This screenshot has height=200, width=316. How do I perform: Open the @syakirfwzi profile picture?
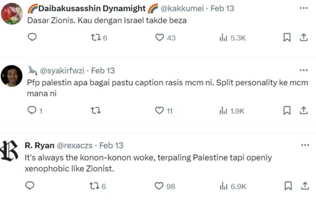[12, 76]
